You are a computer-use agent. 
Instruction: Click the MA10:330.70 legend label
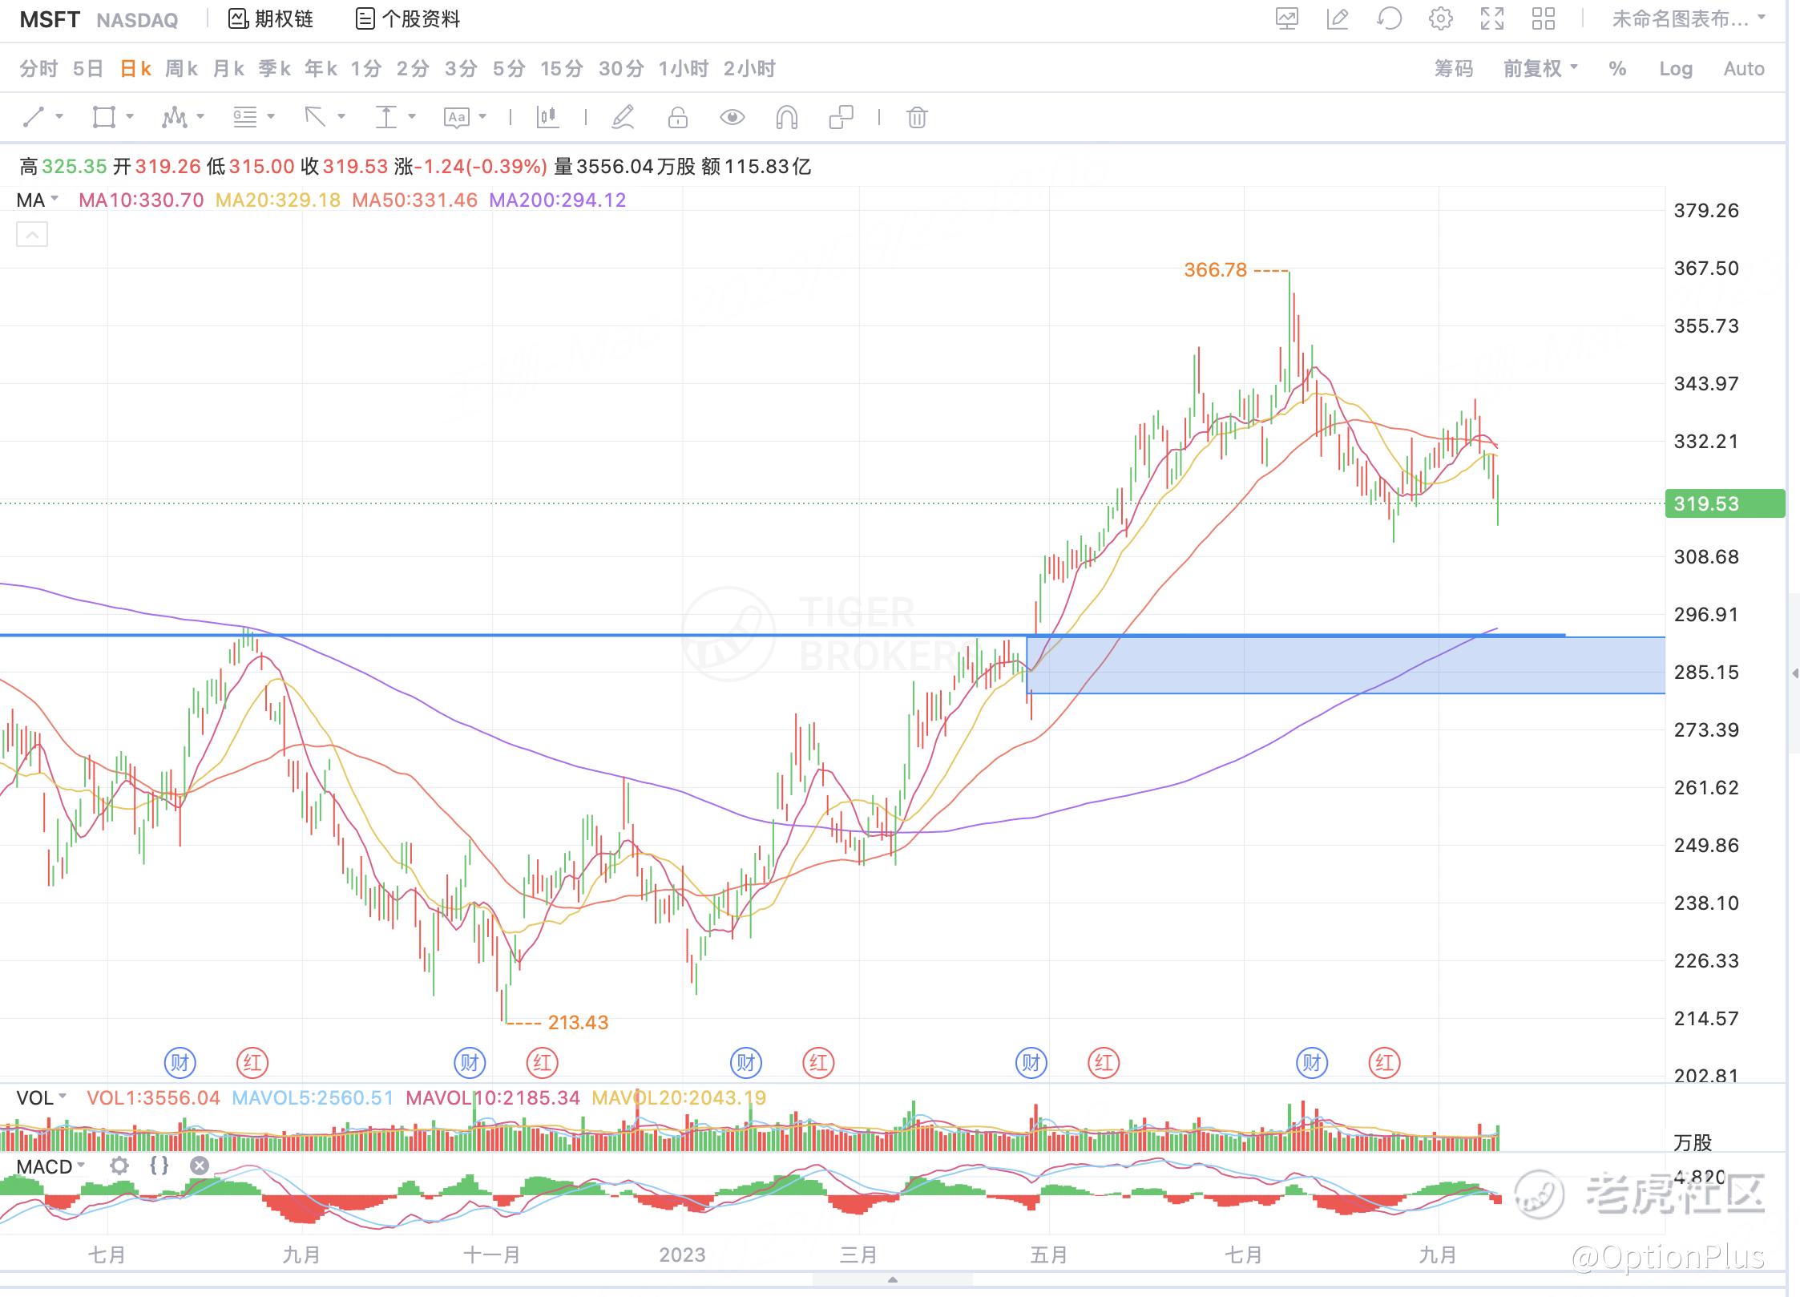[141, 200]
